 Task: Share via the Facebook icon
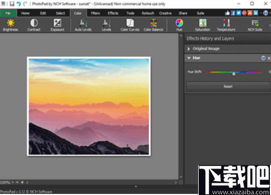pyautogui.click(x=233, y=13)
